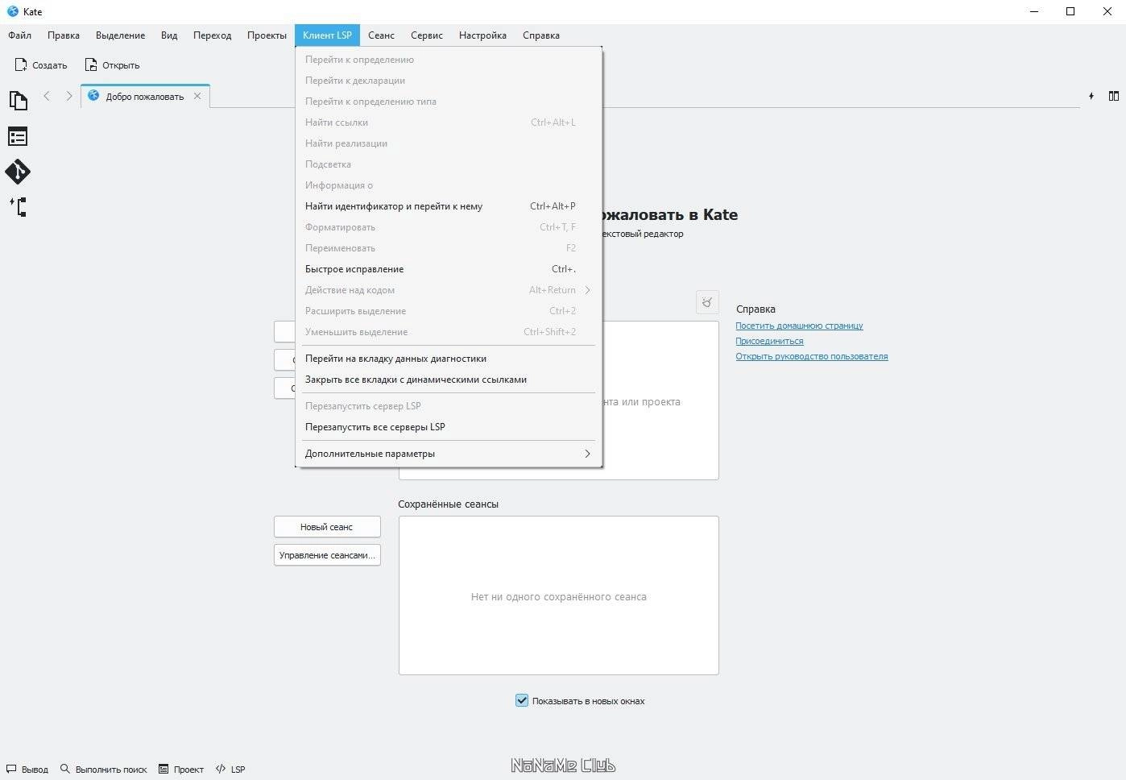Open the Переход menu

tap(213, 35)
